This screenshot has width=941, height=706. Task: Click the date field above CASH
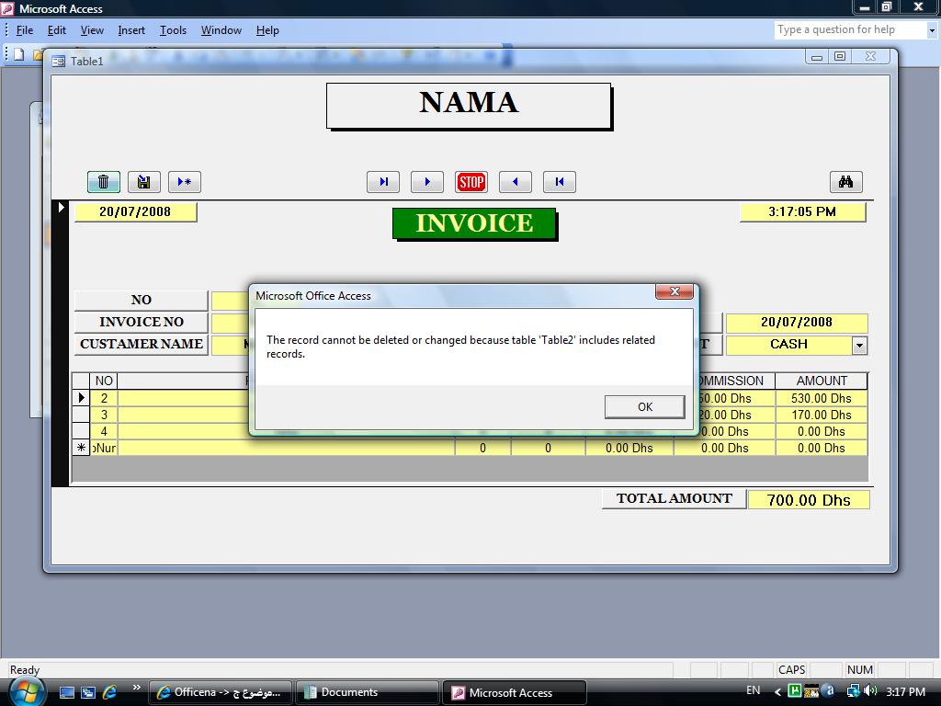[x=797, y=323]
